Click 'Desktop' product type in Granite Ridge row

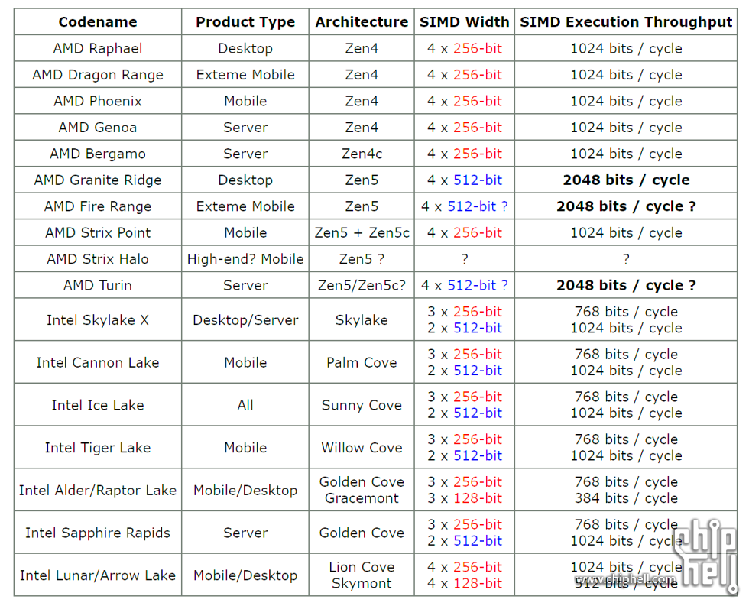245,180
